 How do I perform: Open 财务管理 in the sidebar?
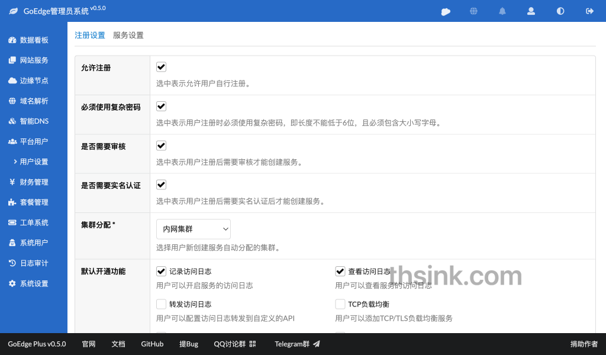[34, 182]
